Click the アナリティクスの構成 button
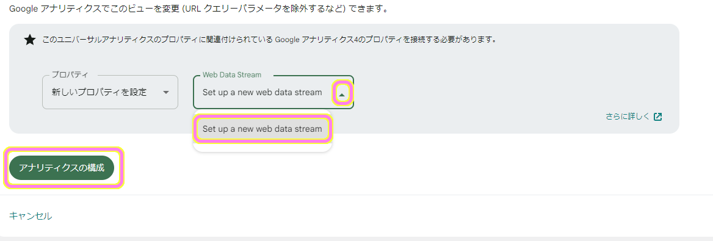Viewport: 713px width, 241px height. click(62, 168)
